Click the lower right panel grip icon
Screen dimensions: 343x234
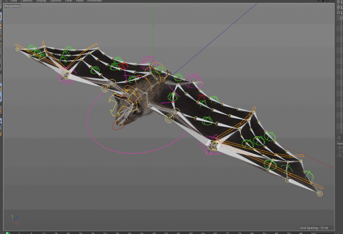click(339, 138)
